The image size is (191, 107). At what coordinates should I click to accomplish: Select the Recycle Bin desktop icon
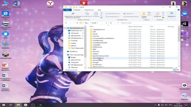[184, 96]
